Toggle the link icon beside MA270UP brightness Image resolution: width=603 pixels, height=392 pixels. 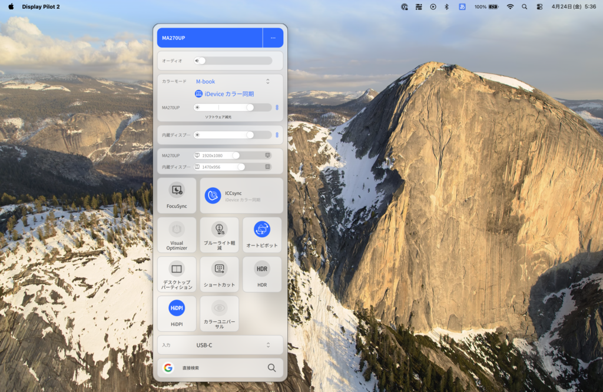277,108
